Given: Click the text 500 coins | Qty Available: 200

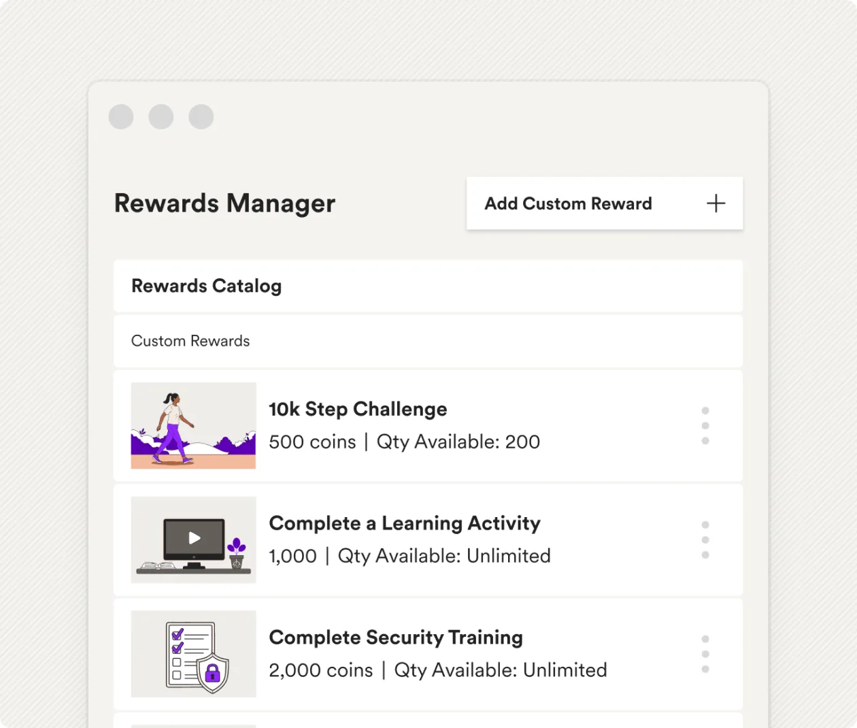Looking at the screenshot, I should point(404,442).
